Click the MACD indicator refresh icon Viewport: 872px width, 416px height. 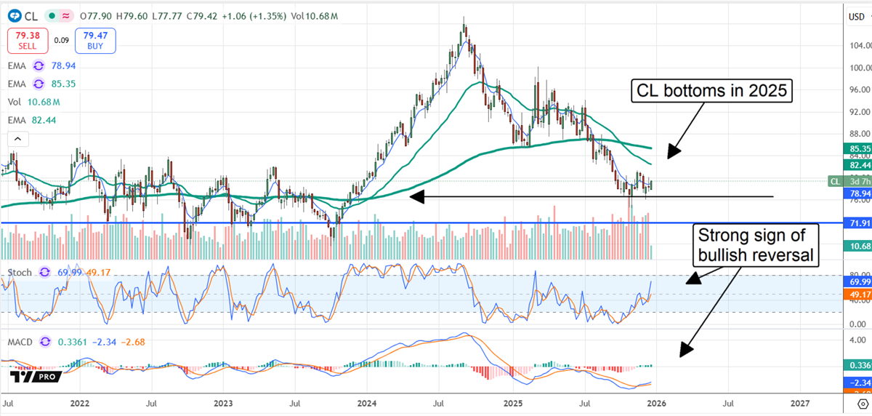pyautogui.click(x=47, y=340)
